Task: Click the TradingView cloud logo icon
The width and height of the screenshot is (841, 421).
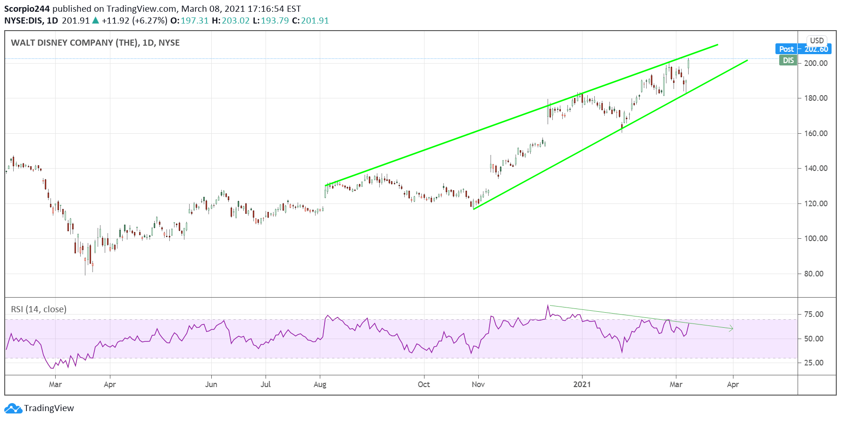Action: pos(13,408)
